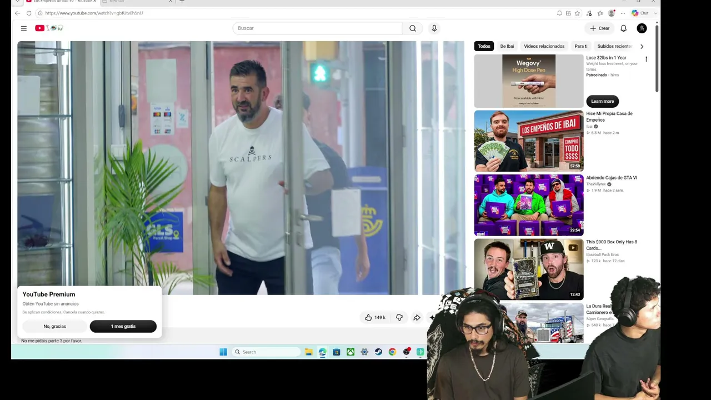This screenshot has width=711, height=400.
Task: Decline Premium with No, gracias
Action: click(54, 327)
